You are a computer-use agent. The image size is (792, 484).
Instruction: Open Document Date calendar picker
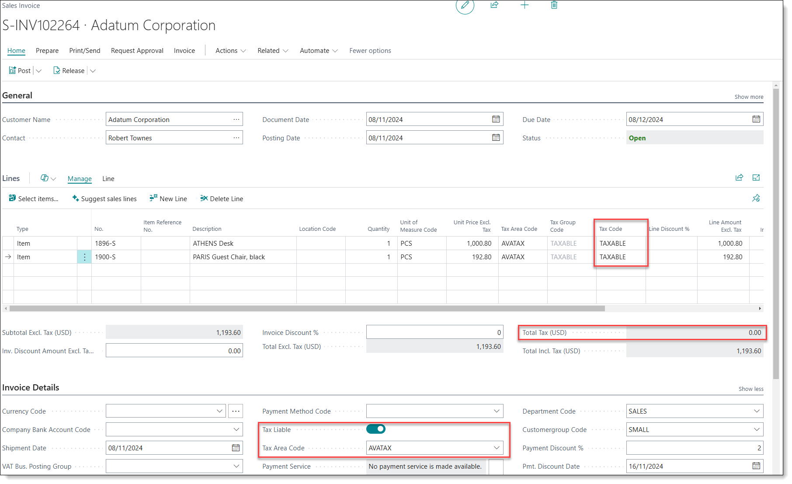(496, 119)
